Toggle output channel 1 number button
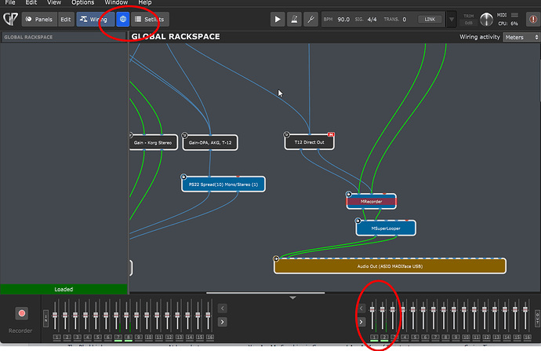The height and width of the screenshot is (351, 541). [x=374, y=337]
